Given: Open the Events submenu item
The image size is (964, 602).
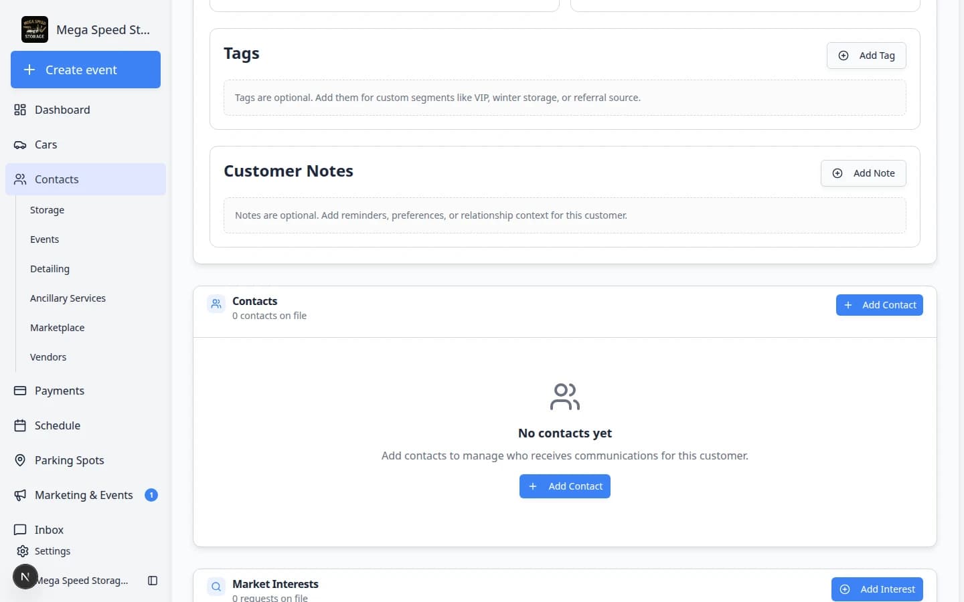Looking at the screenshot, I should tap(44, 239).
